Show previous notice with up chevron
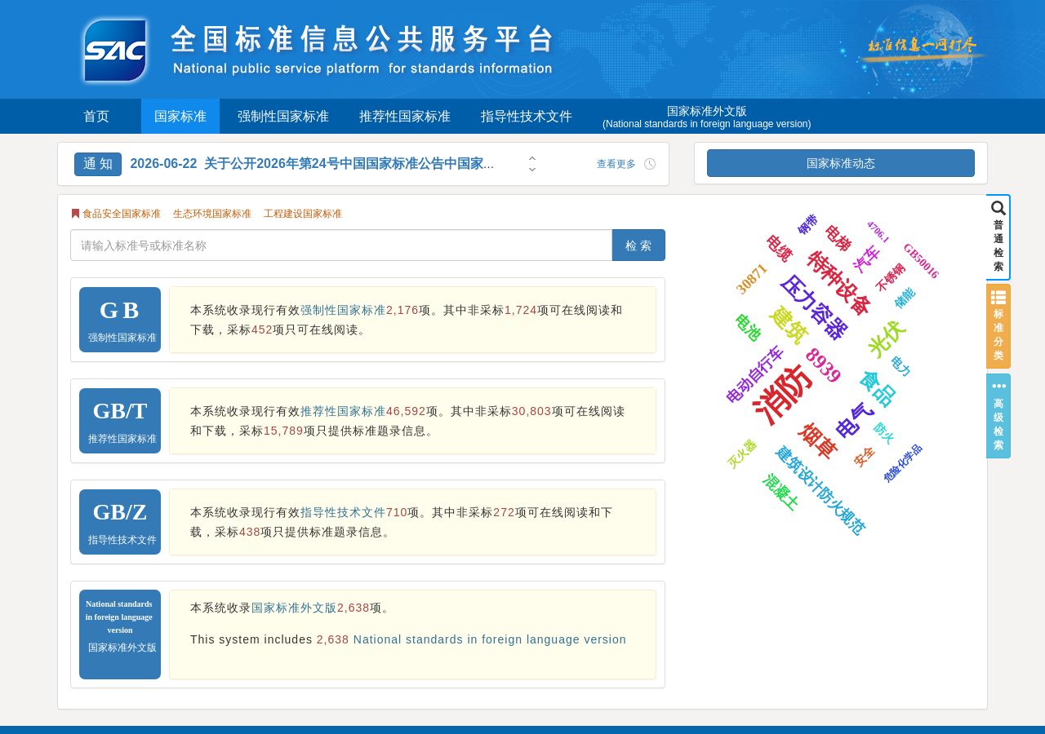Image resolution: width=1045 pixels, height=734 pixels. point(532,159)
